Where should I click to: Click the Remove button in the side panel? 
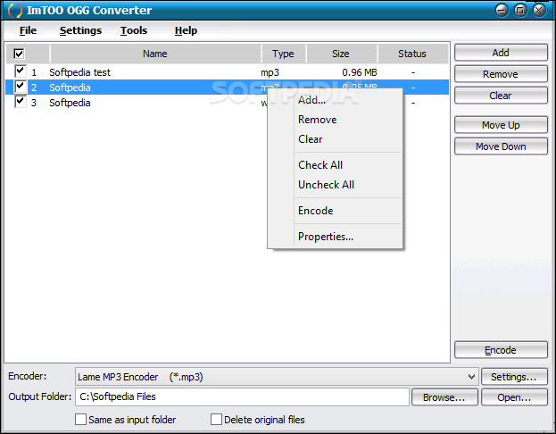[x=501, y=74]
